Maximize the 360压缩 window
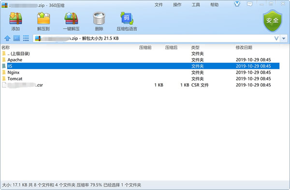 [271, 4]
